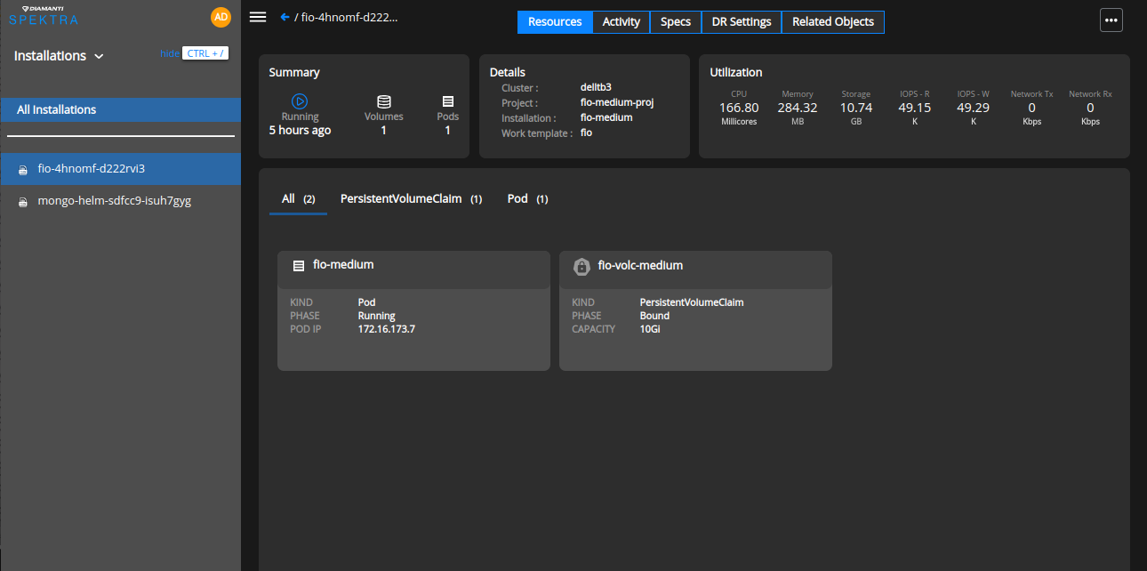Click the installation value fio-medium

coord(606,118)
